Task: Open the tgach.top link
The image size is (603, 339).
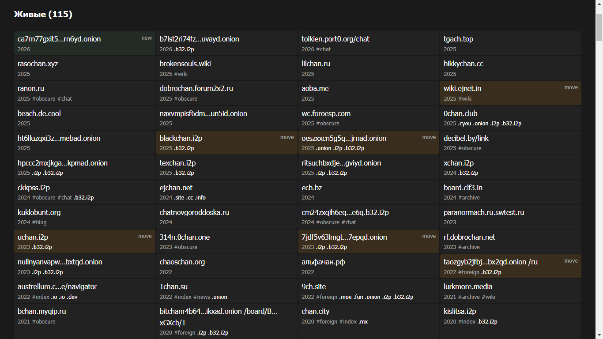Action: (x=458, y=39)
